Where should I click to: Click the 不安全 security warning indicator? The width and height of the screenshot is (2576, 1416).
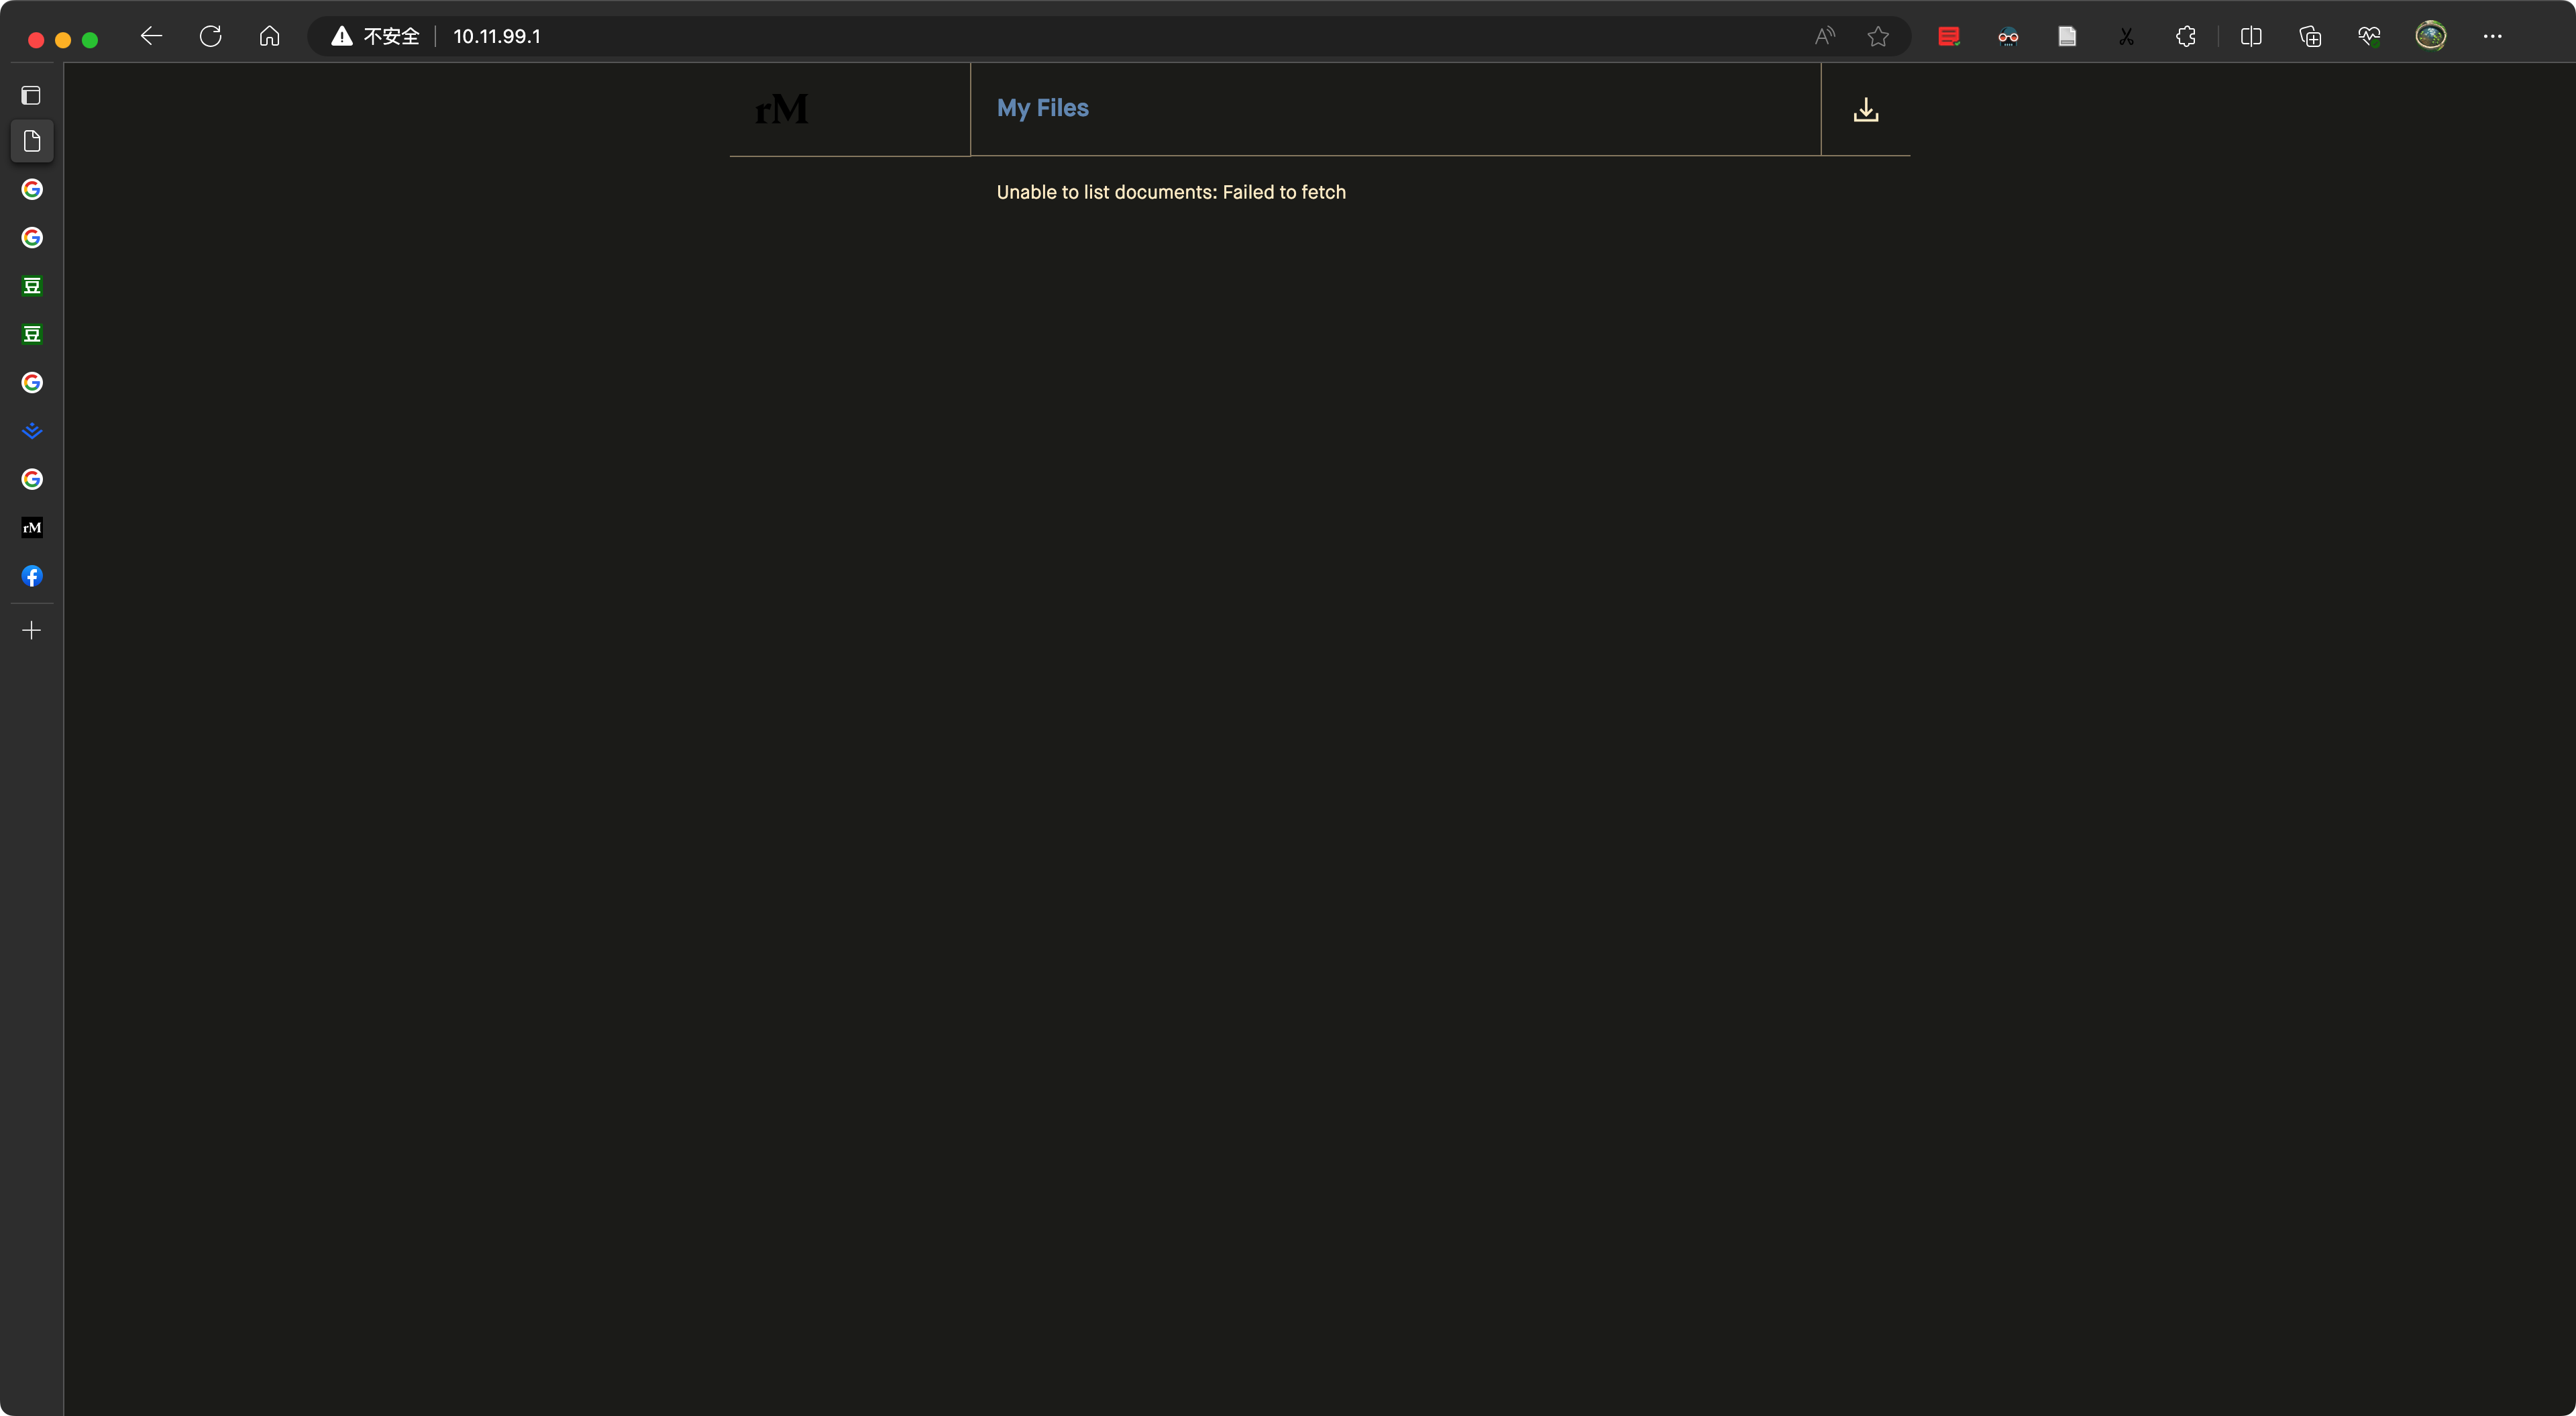tap(375, 37)
